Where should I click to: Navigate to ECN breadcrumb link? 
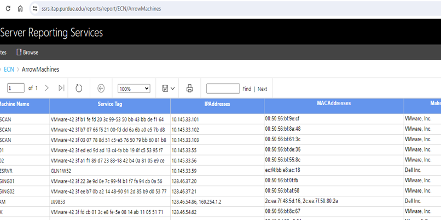9,70
